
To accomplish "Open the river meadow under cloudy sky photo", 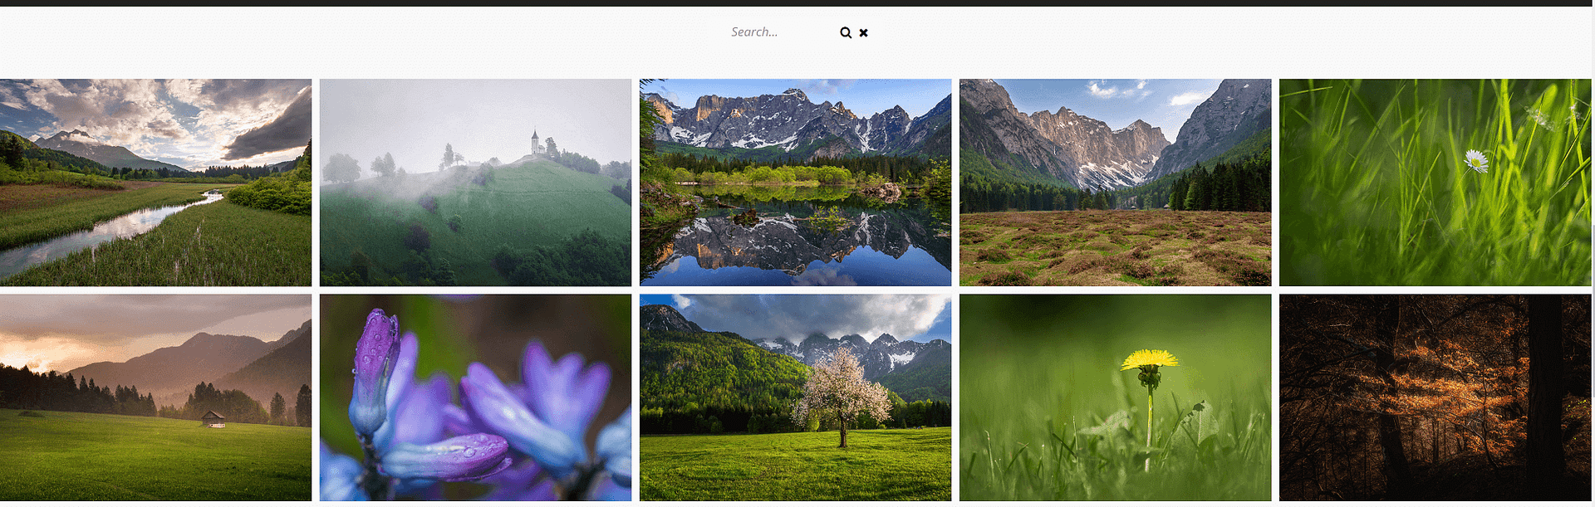I will click(155, 183).
